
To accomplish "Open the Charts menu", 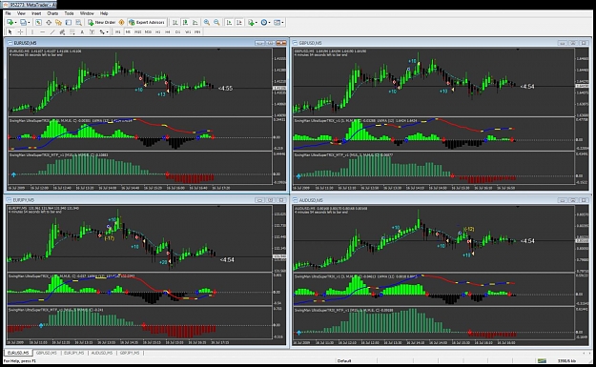I will click(52, 13).
